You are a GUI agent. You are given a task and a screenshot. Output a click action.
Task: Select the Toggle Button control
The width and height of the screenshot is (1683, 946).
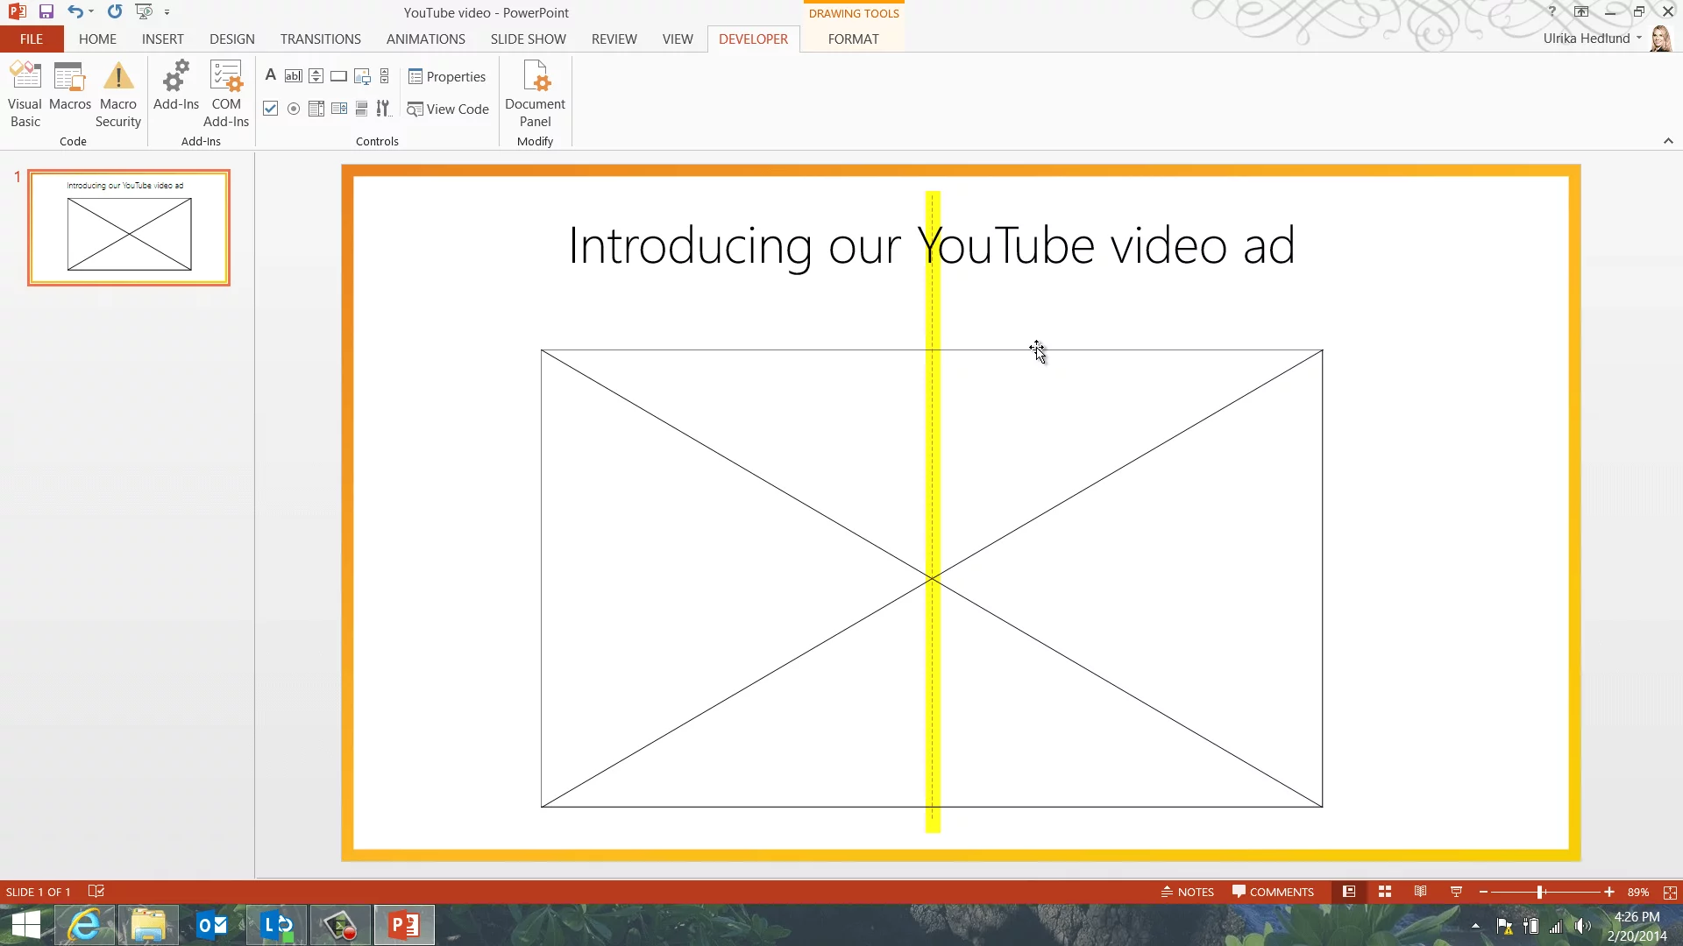tap(361, 109)
